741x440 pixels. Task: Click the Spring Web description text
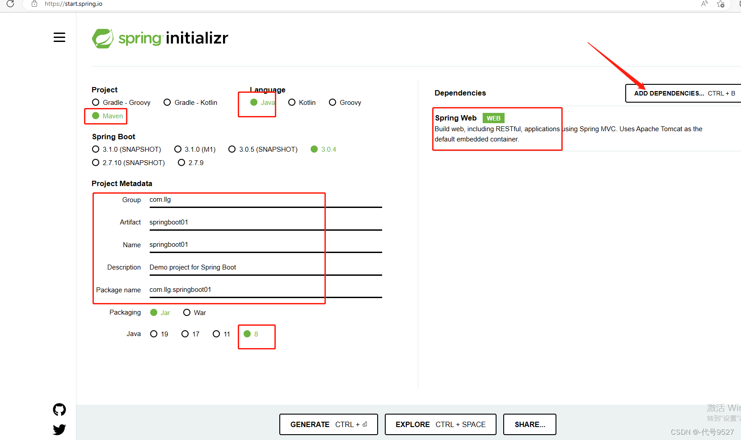point(568,134)
